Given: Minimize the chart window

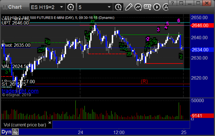Looking at the screenshot, I should [189, 3].
